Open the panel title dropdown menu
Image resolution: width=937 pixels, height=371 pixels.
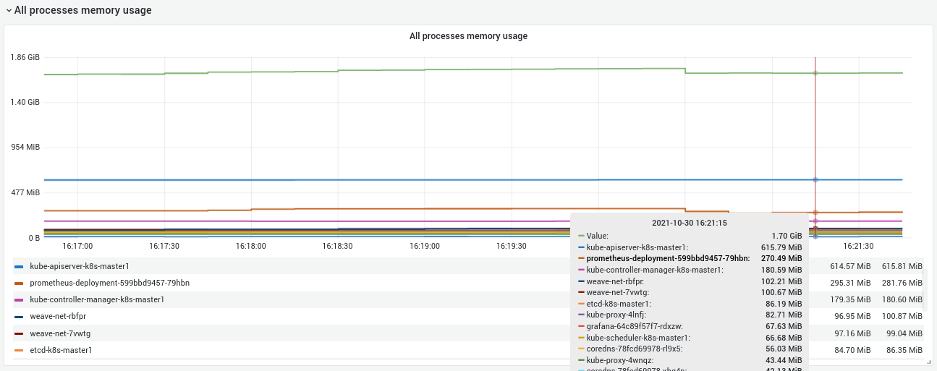coord(468,36)
